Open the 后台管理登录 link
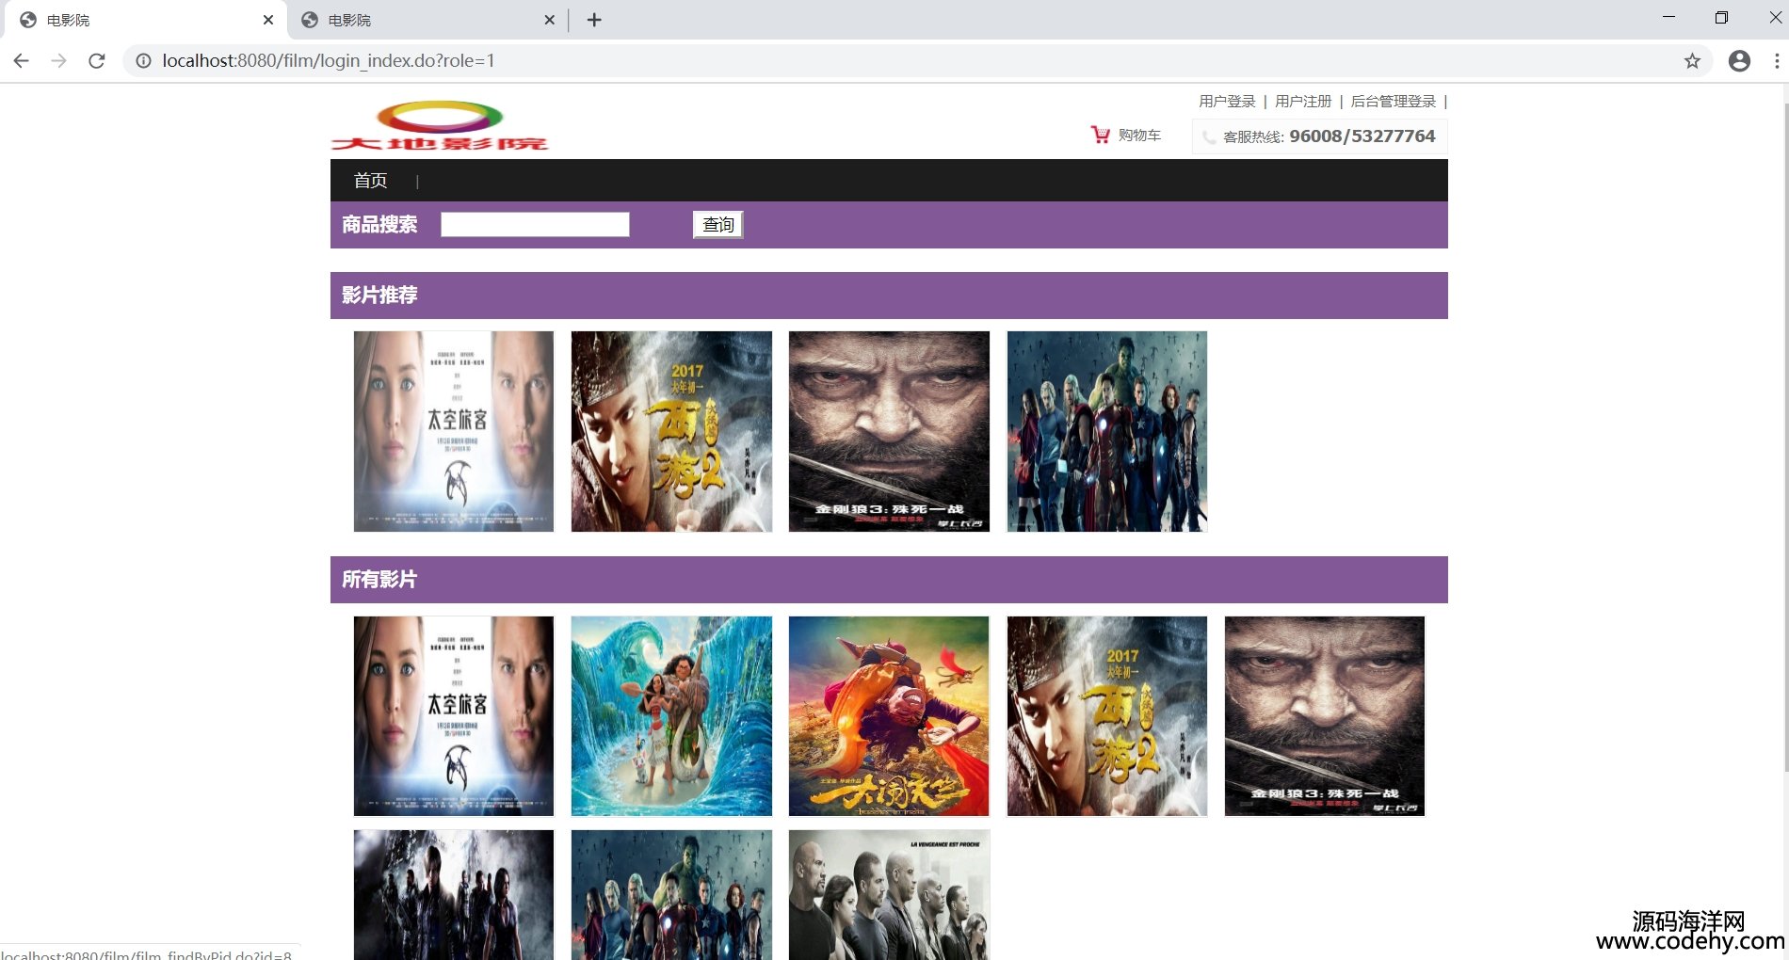The width and height of the screenshot is (1789, 960). point(1393,102)
